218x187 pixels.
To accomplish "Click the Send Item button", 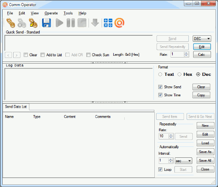I will tap(170, 116).
